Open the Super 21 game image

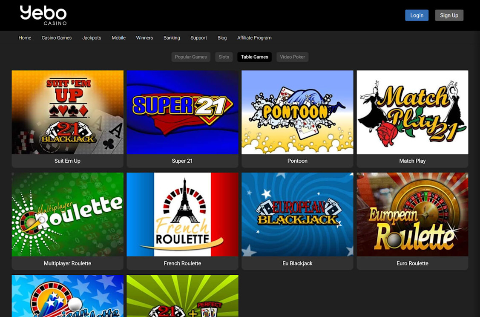[x=182, y=112]
